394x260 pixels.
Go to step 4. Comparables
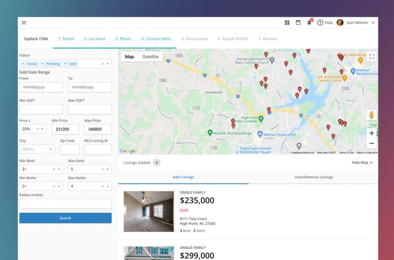coord(156,39)
